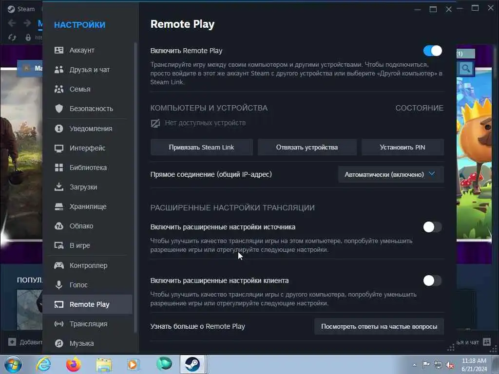
Task: Click the Установить PIN button
Action: [403, 147]
